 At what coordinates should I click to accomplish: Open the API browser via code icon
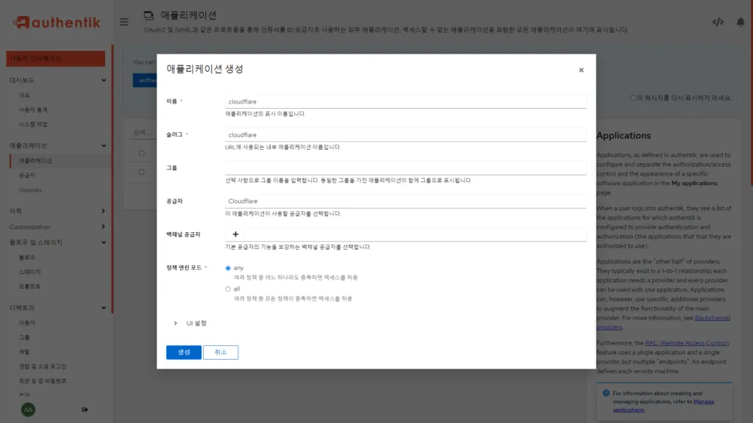(x=718, y=22)
